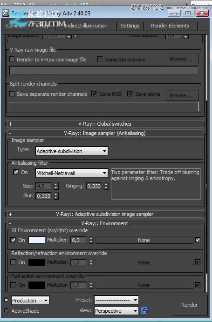This screenshot has width=212, height=322.
Task: Click the V-Ray raw image file path field
Action: [x=103, y=70]
